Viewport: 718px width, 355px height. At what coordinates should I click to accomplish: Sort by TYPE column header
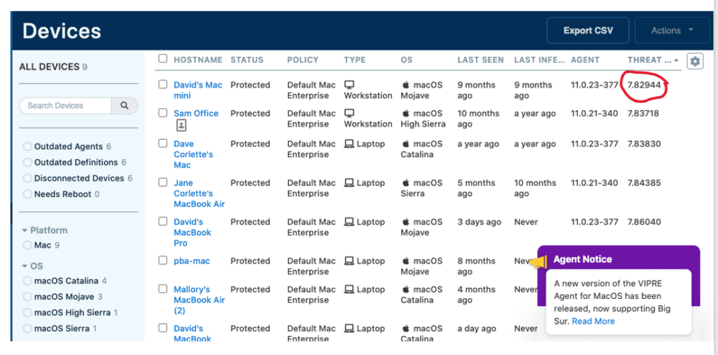coord(355,60)
